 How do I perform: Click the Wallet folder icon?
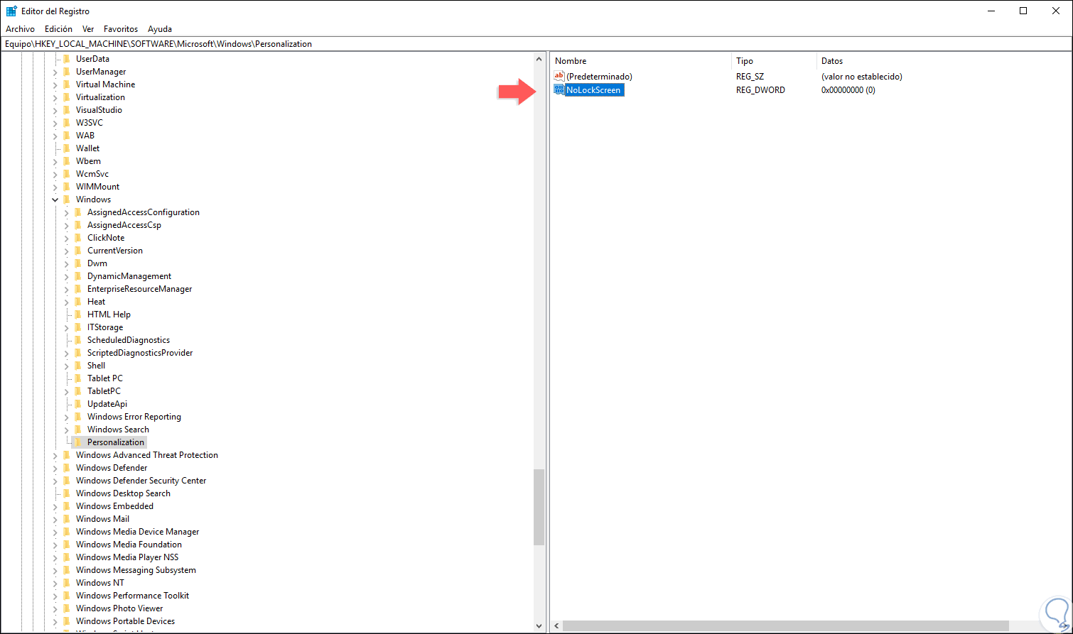67,148
